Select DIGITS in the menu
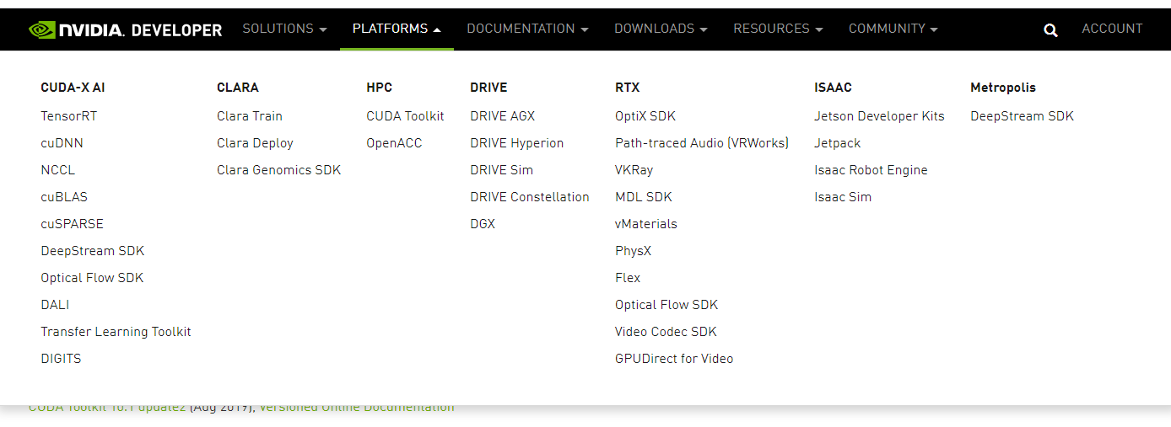The height and width of the screenshot is (427, 1171). coord(61,359)
